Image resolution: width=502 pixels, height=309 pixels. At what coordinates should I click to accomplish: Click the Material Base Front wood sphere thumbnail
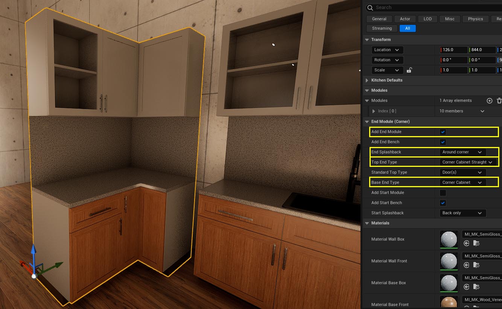(449, 302)
